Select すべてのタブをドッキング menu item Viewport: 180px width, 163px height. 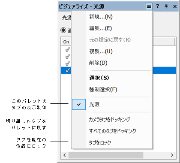click(x=112, y=131)
